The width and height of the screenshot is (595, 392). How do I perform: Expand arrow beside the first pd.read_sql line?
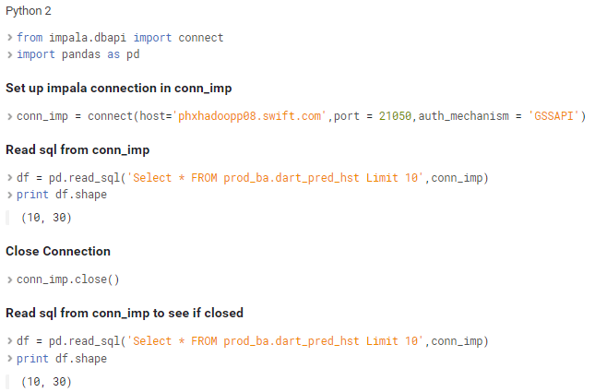coord(9,178)
